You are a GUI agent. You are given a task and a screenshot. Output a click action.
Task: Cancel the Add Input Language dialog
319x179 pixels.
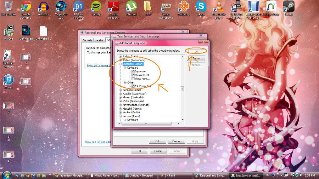click(x=196, y=58)
